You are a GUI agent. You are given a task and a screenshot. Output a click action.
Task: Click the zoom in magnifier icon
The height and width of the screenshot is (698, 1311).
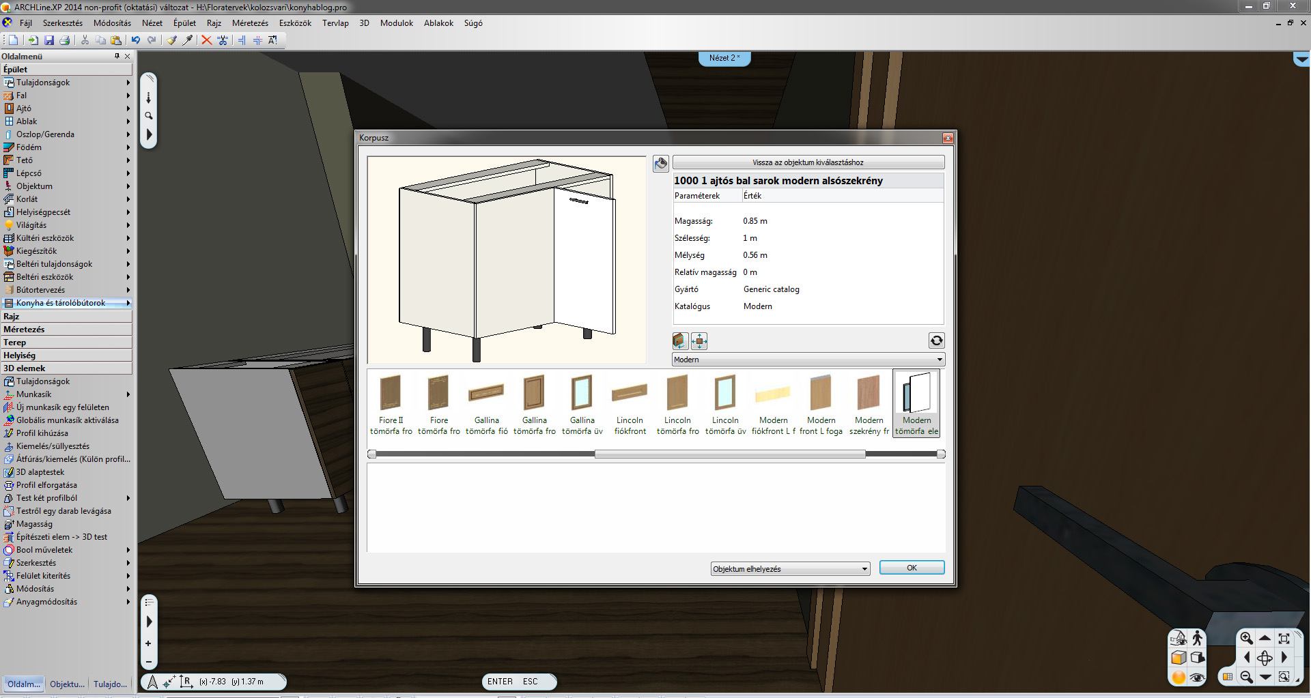click(x=1246, y=638)
